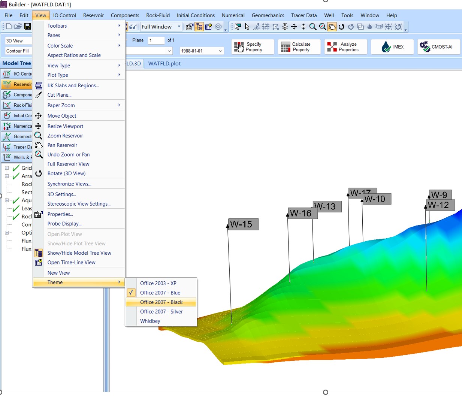Choose the Whidbey theme option
The height and width of the screenshot is (396, 462).
150,321
